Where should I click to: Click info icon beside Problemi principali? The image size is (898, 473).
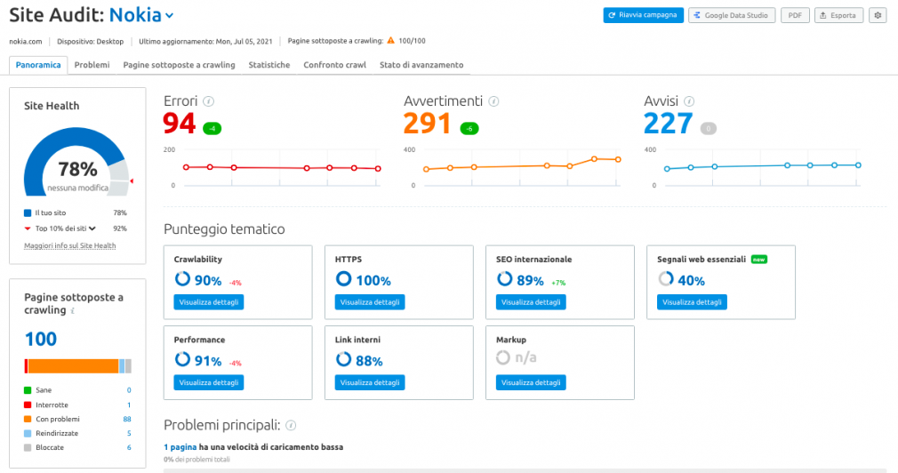(x=291, y=426)
